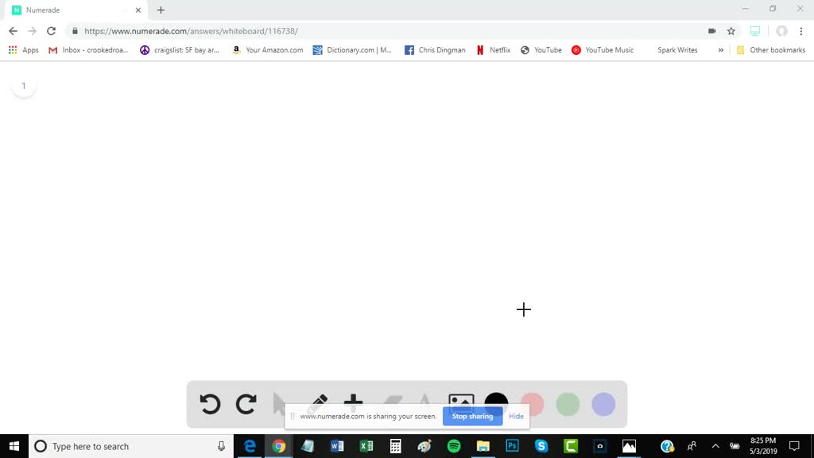Expand the overflow bookmarks chevron
Screen dimensions: 814x458
(720, 49)
